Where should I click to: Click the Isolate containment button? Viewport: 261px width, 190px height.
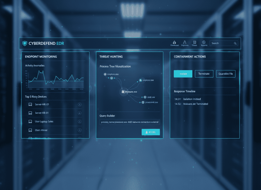coord(183,74)
